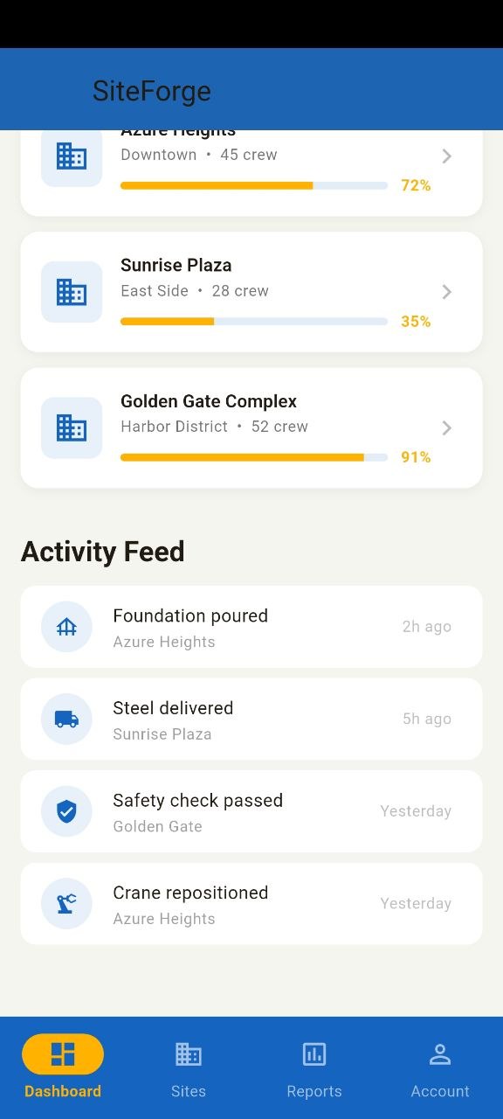Click the Sunrise Plaza building icon
Image resolution: width=503 pixels, height=1119 pixels.
point(71,291)
